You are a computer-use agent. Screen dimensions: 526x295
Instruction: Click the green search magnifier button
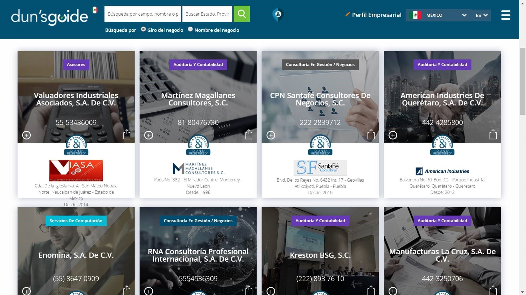(241, 14)
